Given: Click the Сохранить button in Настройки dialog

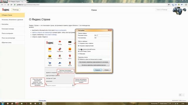Looking at the screenshot, I should coord(98,70).
